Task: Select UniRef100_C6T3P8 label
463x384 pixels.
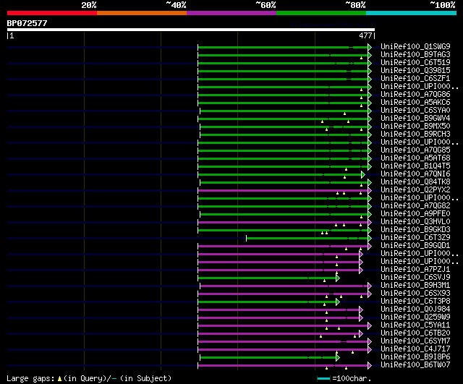Action: pyautogui.click(x=415, y=302)
